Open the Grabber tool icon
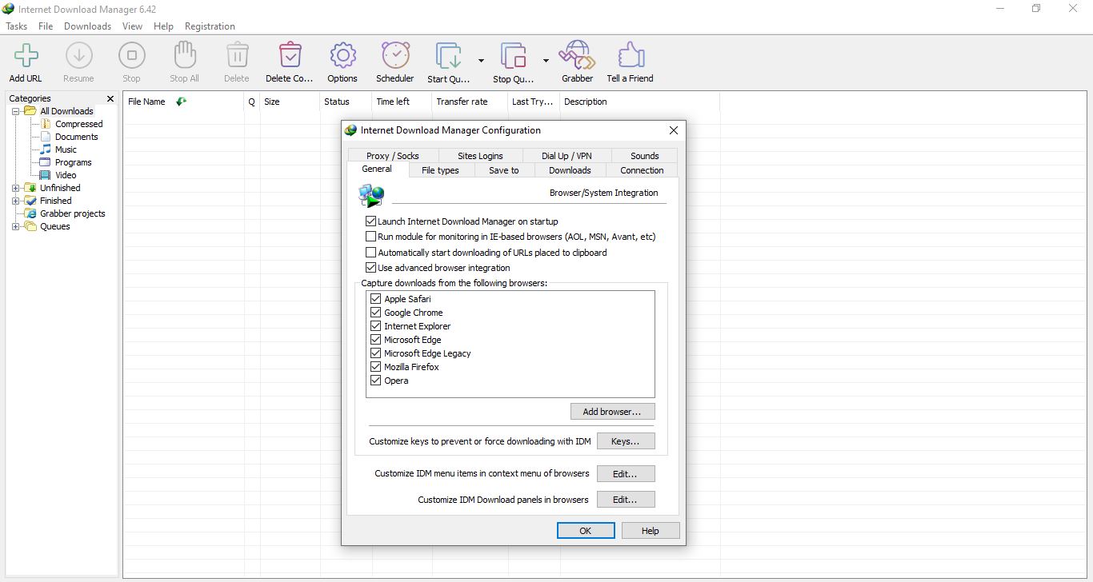This screenshot has width=1093, height=582. (577, 56)
